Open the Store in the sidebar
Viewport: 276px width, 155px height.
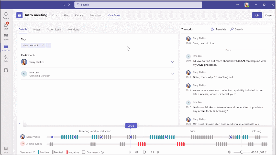coord(6,150)
